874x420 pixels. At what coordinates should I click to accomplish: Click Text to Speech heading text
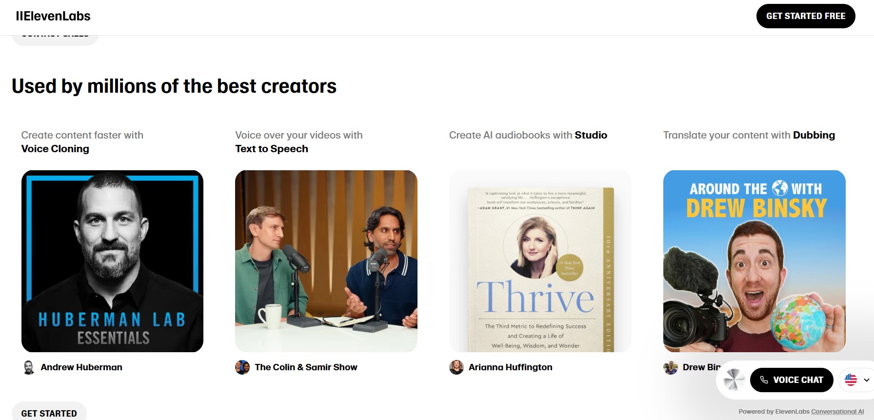272,149
